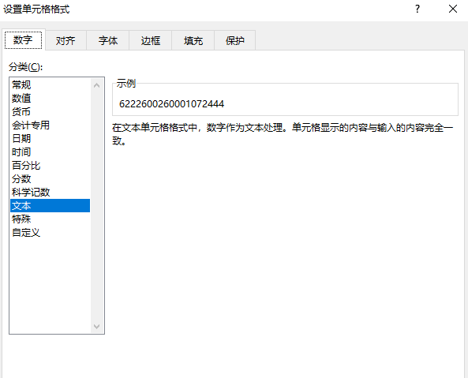Switch to the 边框 tab
Image resolution: width=468 pixels, height=378 pixels.
pos(151,40)
